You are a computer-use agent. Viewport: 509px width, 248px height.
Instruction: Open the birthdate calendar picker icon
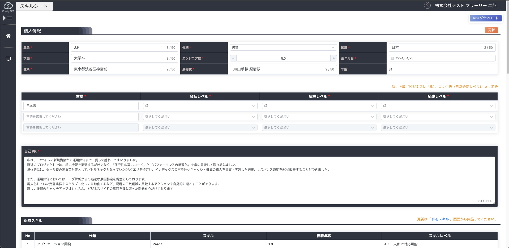(392, 58)
